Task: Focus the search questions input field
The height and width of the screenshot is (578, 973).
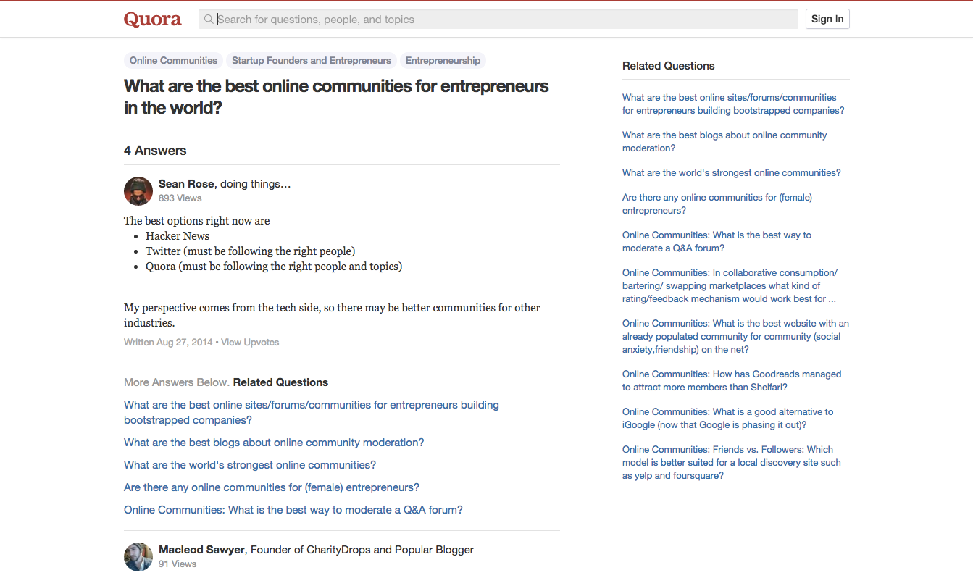Action: pos(500,20)
